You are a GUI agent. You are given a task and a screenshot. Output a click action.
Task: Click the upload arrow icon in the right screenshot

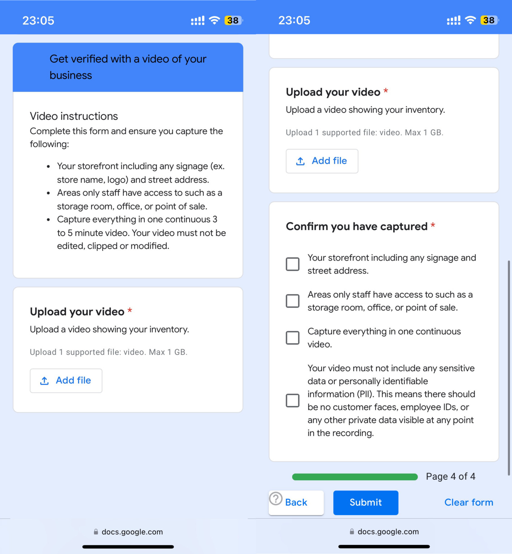tap(300, 161)
